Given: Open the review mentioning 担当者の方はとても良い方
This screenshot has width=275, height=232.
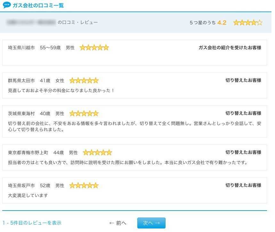Looking at the screenshot, I should (x=128, y=163).
